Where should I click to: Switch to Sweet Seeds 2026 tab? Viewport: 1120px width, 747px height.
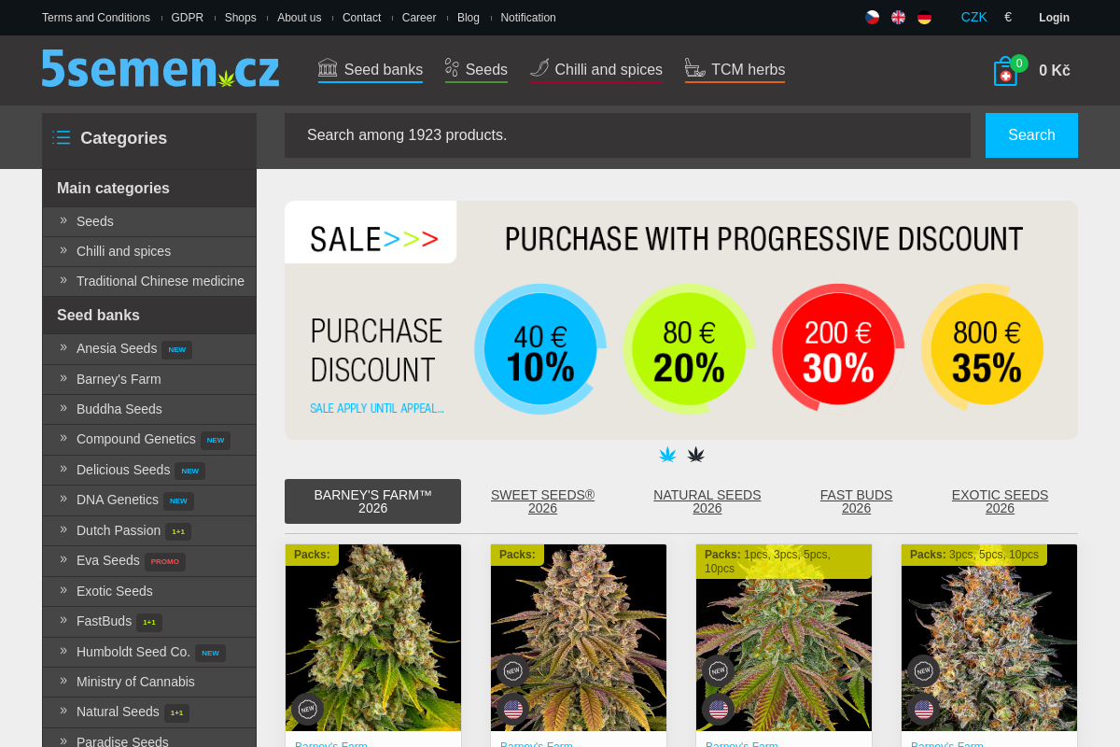click(x=542, y=501)
